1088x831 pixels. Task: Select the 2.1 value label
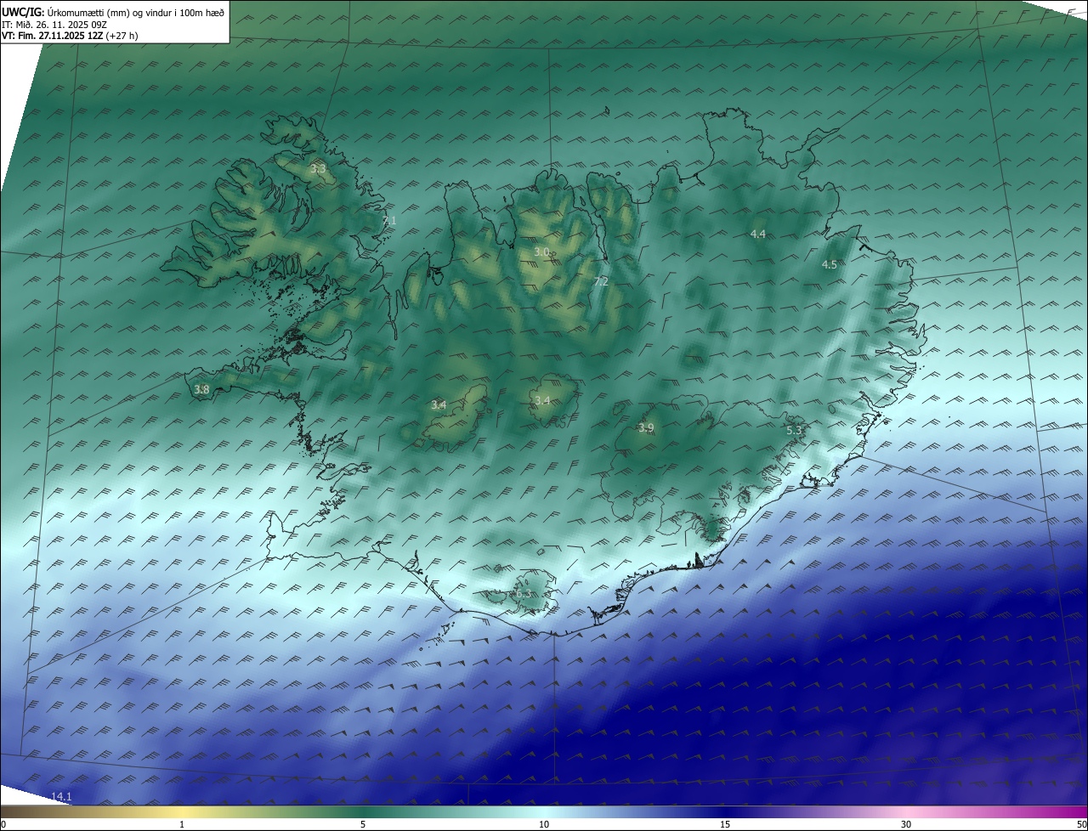point(389,221)
